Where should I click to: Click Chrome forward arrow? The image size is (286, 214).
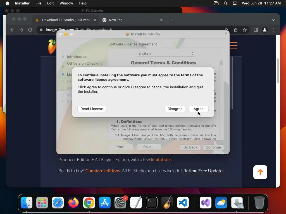[21, 30]
